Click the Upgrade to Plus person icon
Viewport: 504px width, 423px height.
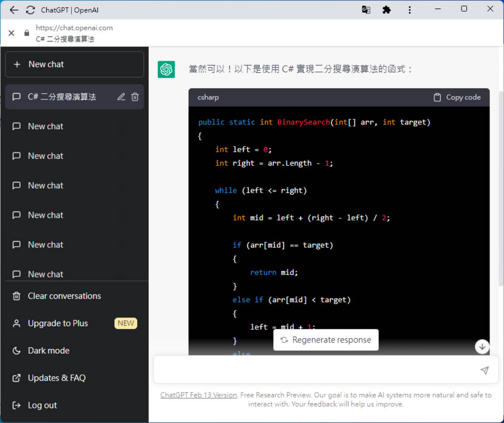[16, 323]
